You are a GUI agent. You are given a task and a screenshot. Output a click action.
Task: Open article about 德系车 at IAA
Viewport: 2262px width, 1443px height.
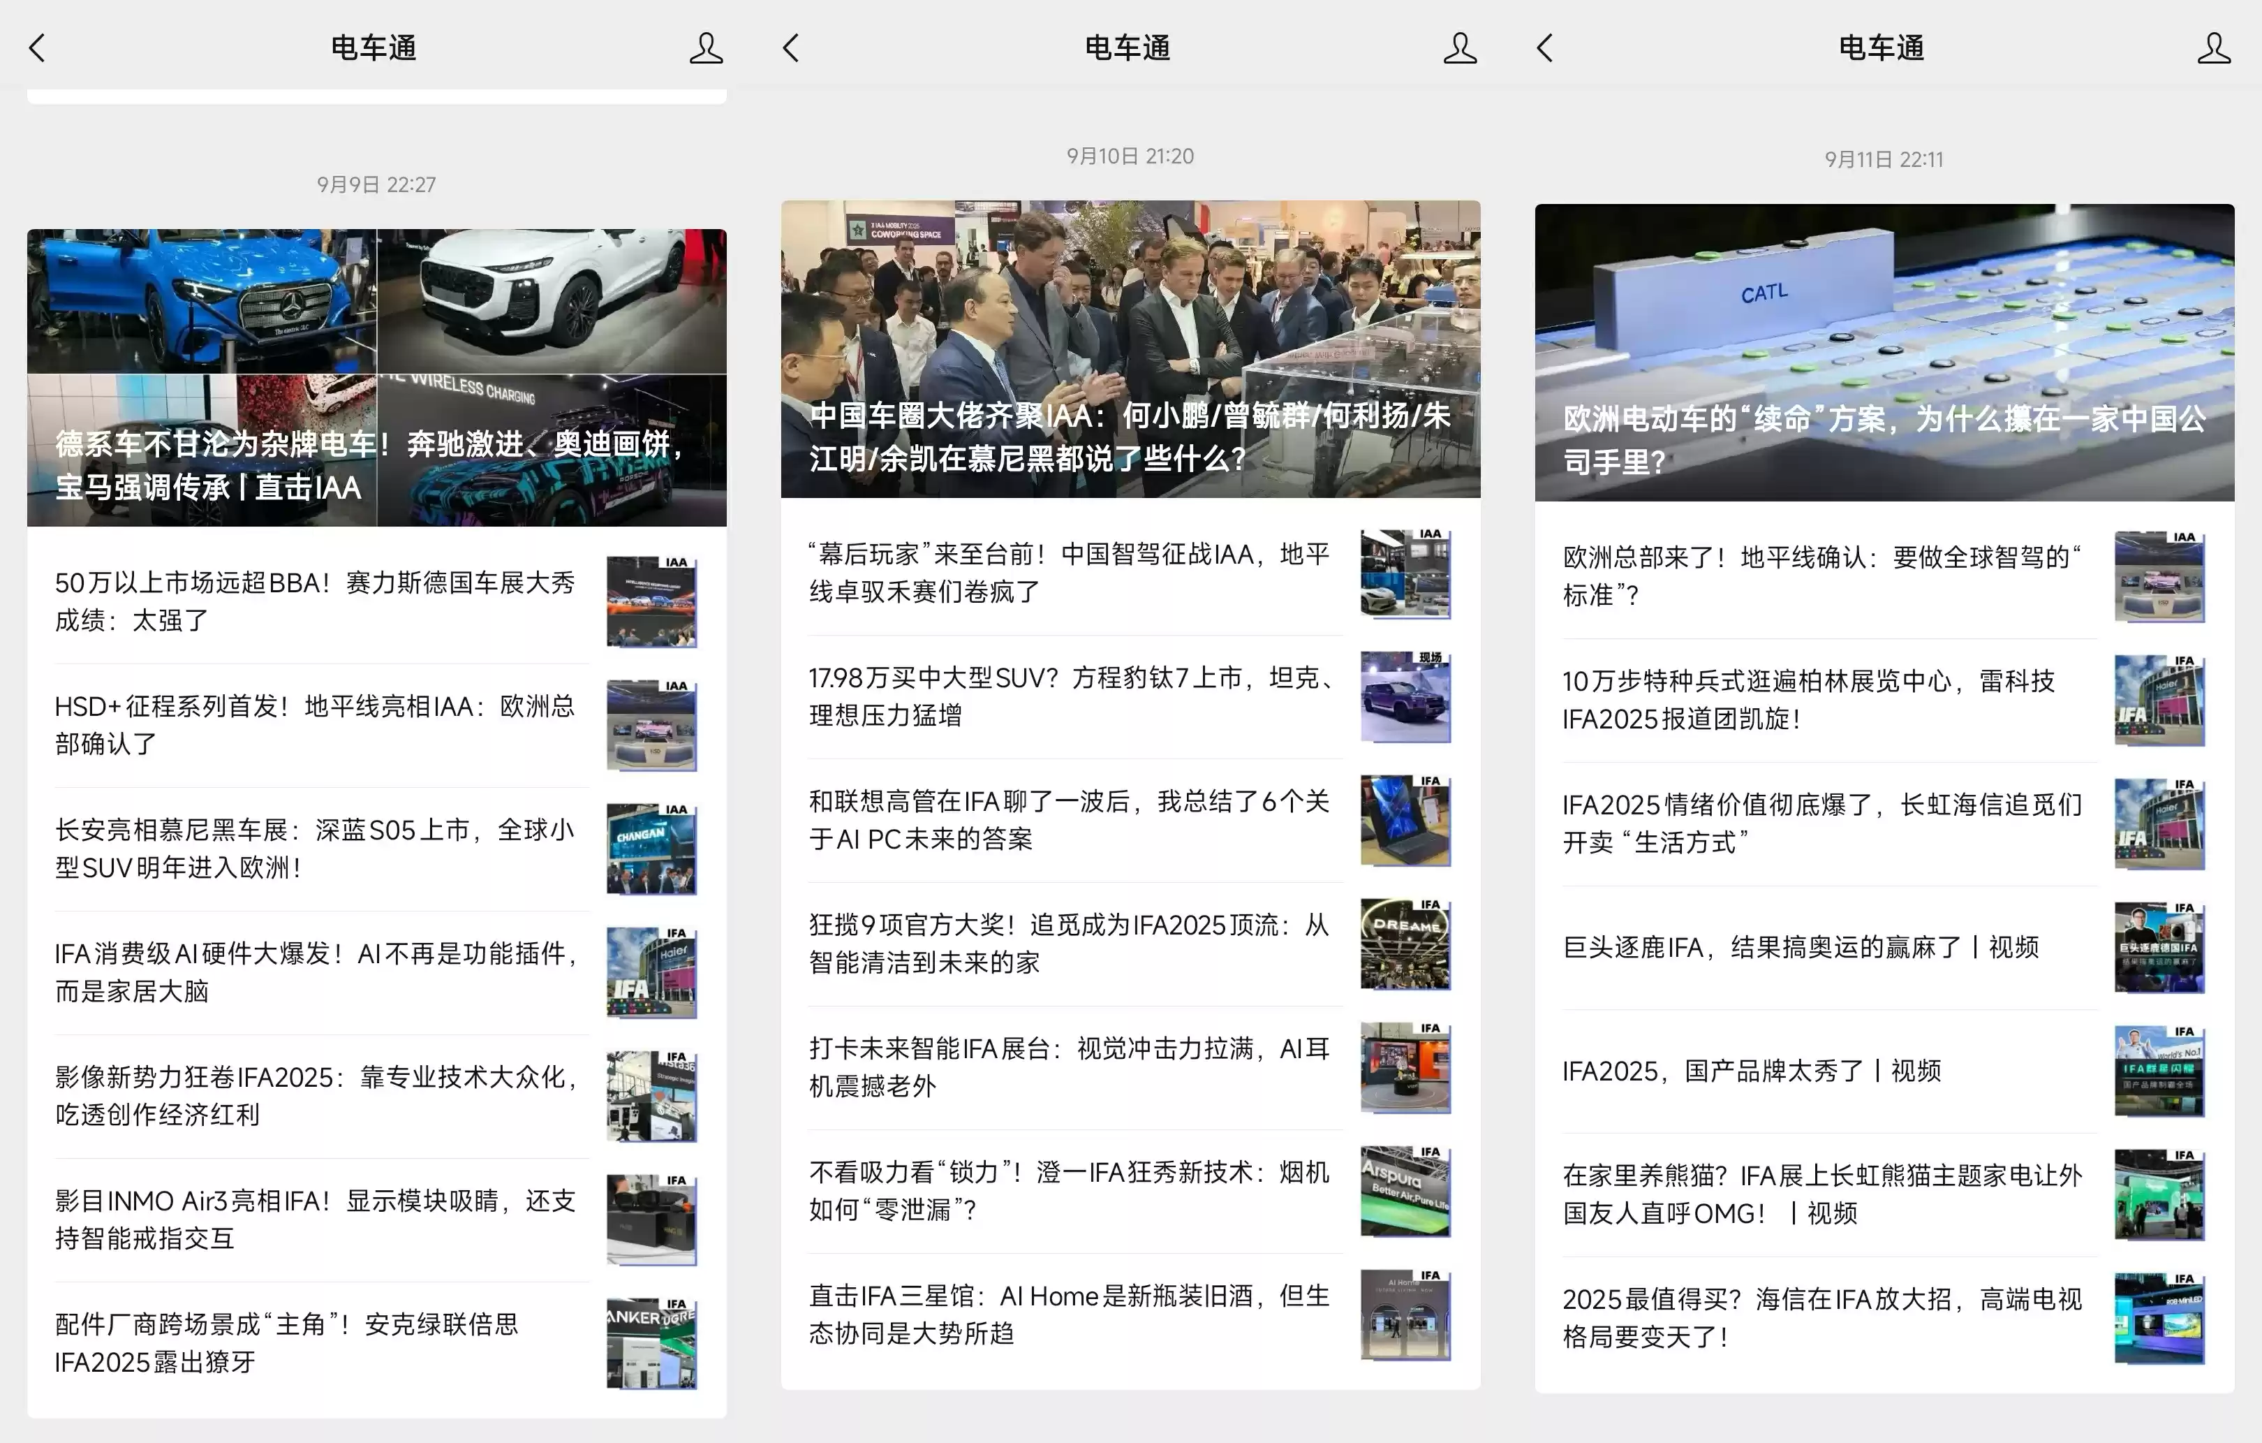377,376
